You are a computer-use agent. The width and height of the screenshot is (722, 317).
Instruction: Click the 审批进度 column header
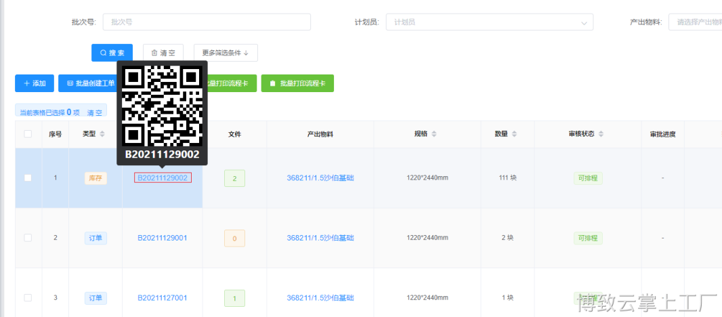[662, 134]
